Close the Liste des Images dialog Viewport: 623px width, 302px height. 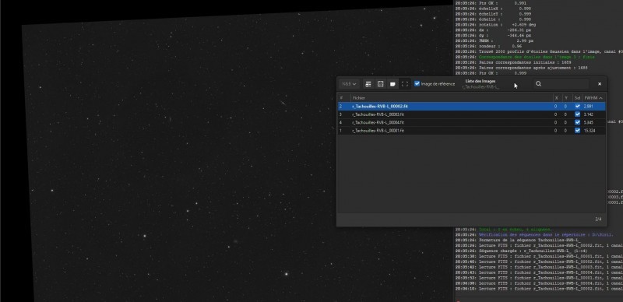coord(600,84)
